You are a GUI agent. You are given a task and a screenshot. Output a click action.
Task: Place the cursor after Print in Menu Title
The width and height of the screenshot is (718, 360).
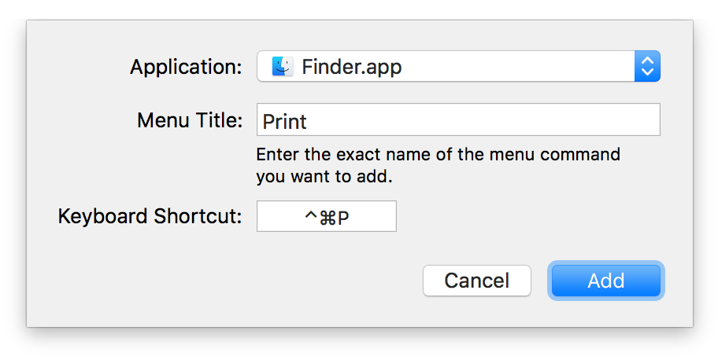pos(309,121)
